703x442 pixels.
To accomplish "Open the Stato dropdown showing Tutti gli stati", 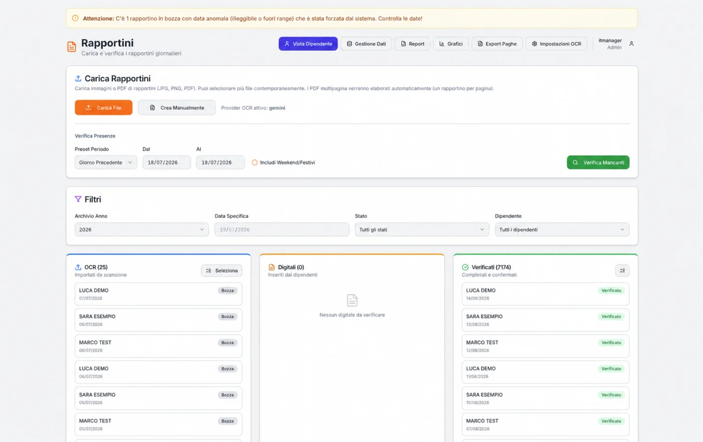I will coord(422,230).
